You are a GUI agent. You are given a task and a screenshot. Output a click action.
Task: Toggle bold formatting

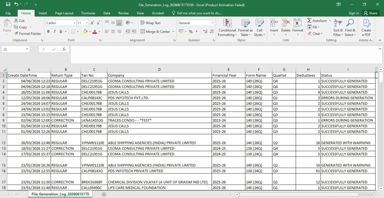click(48, 31)
